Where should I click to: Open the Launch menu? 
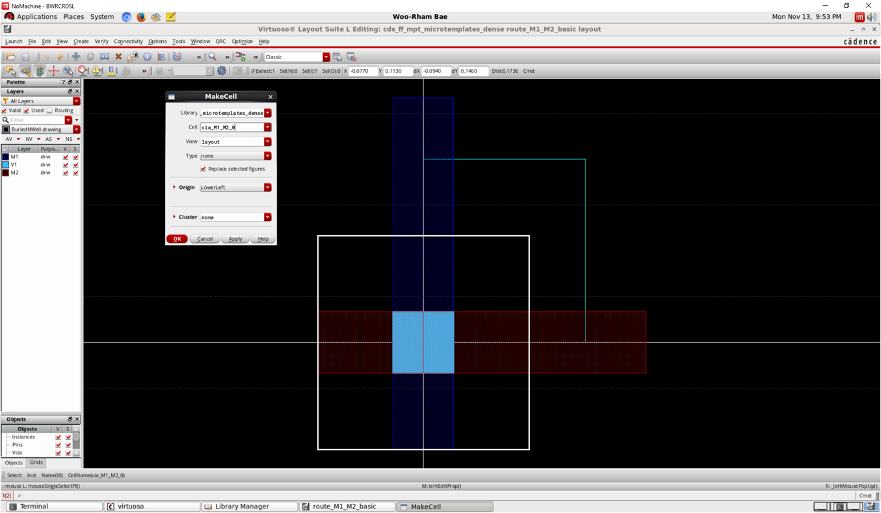14,41
